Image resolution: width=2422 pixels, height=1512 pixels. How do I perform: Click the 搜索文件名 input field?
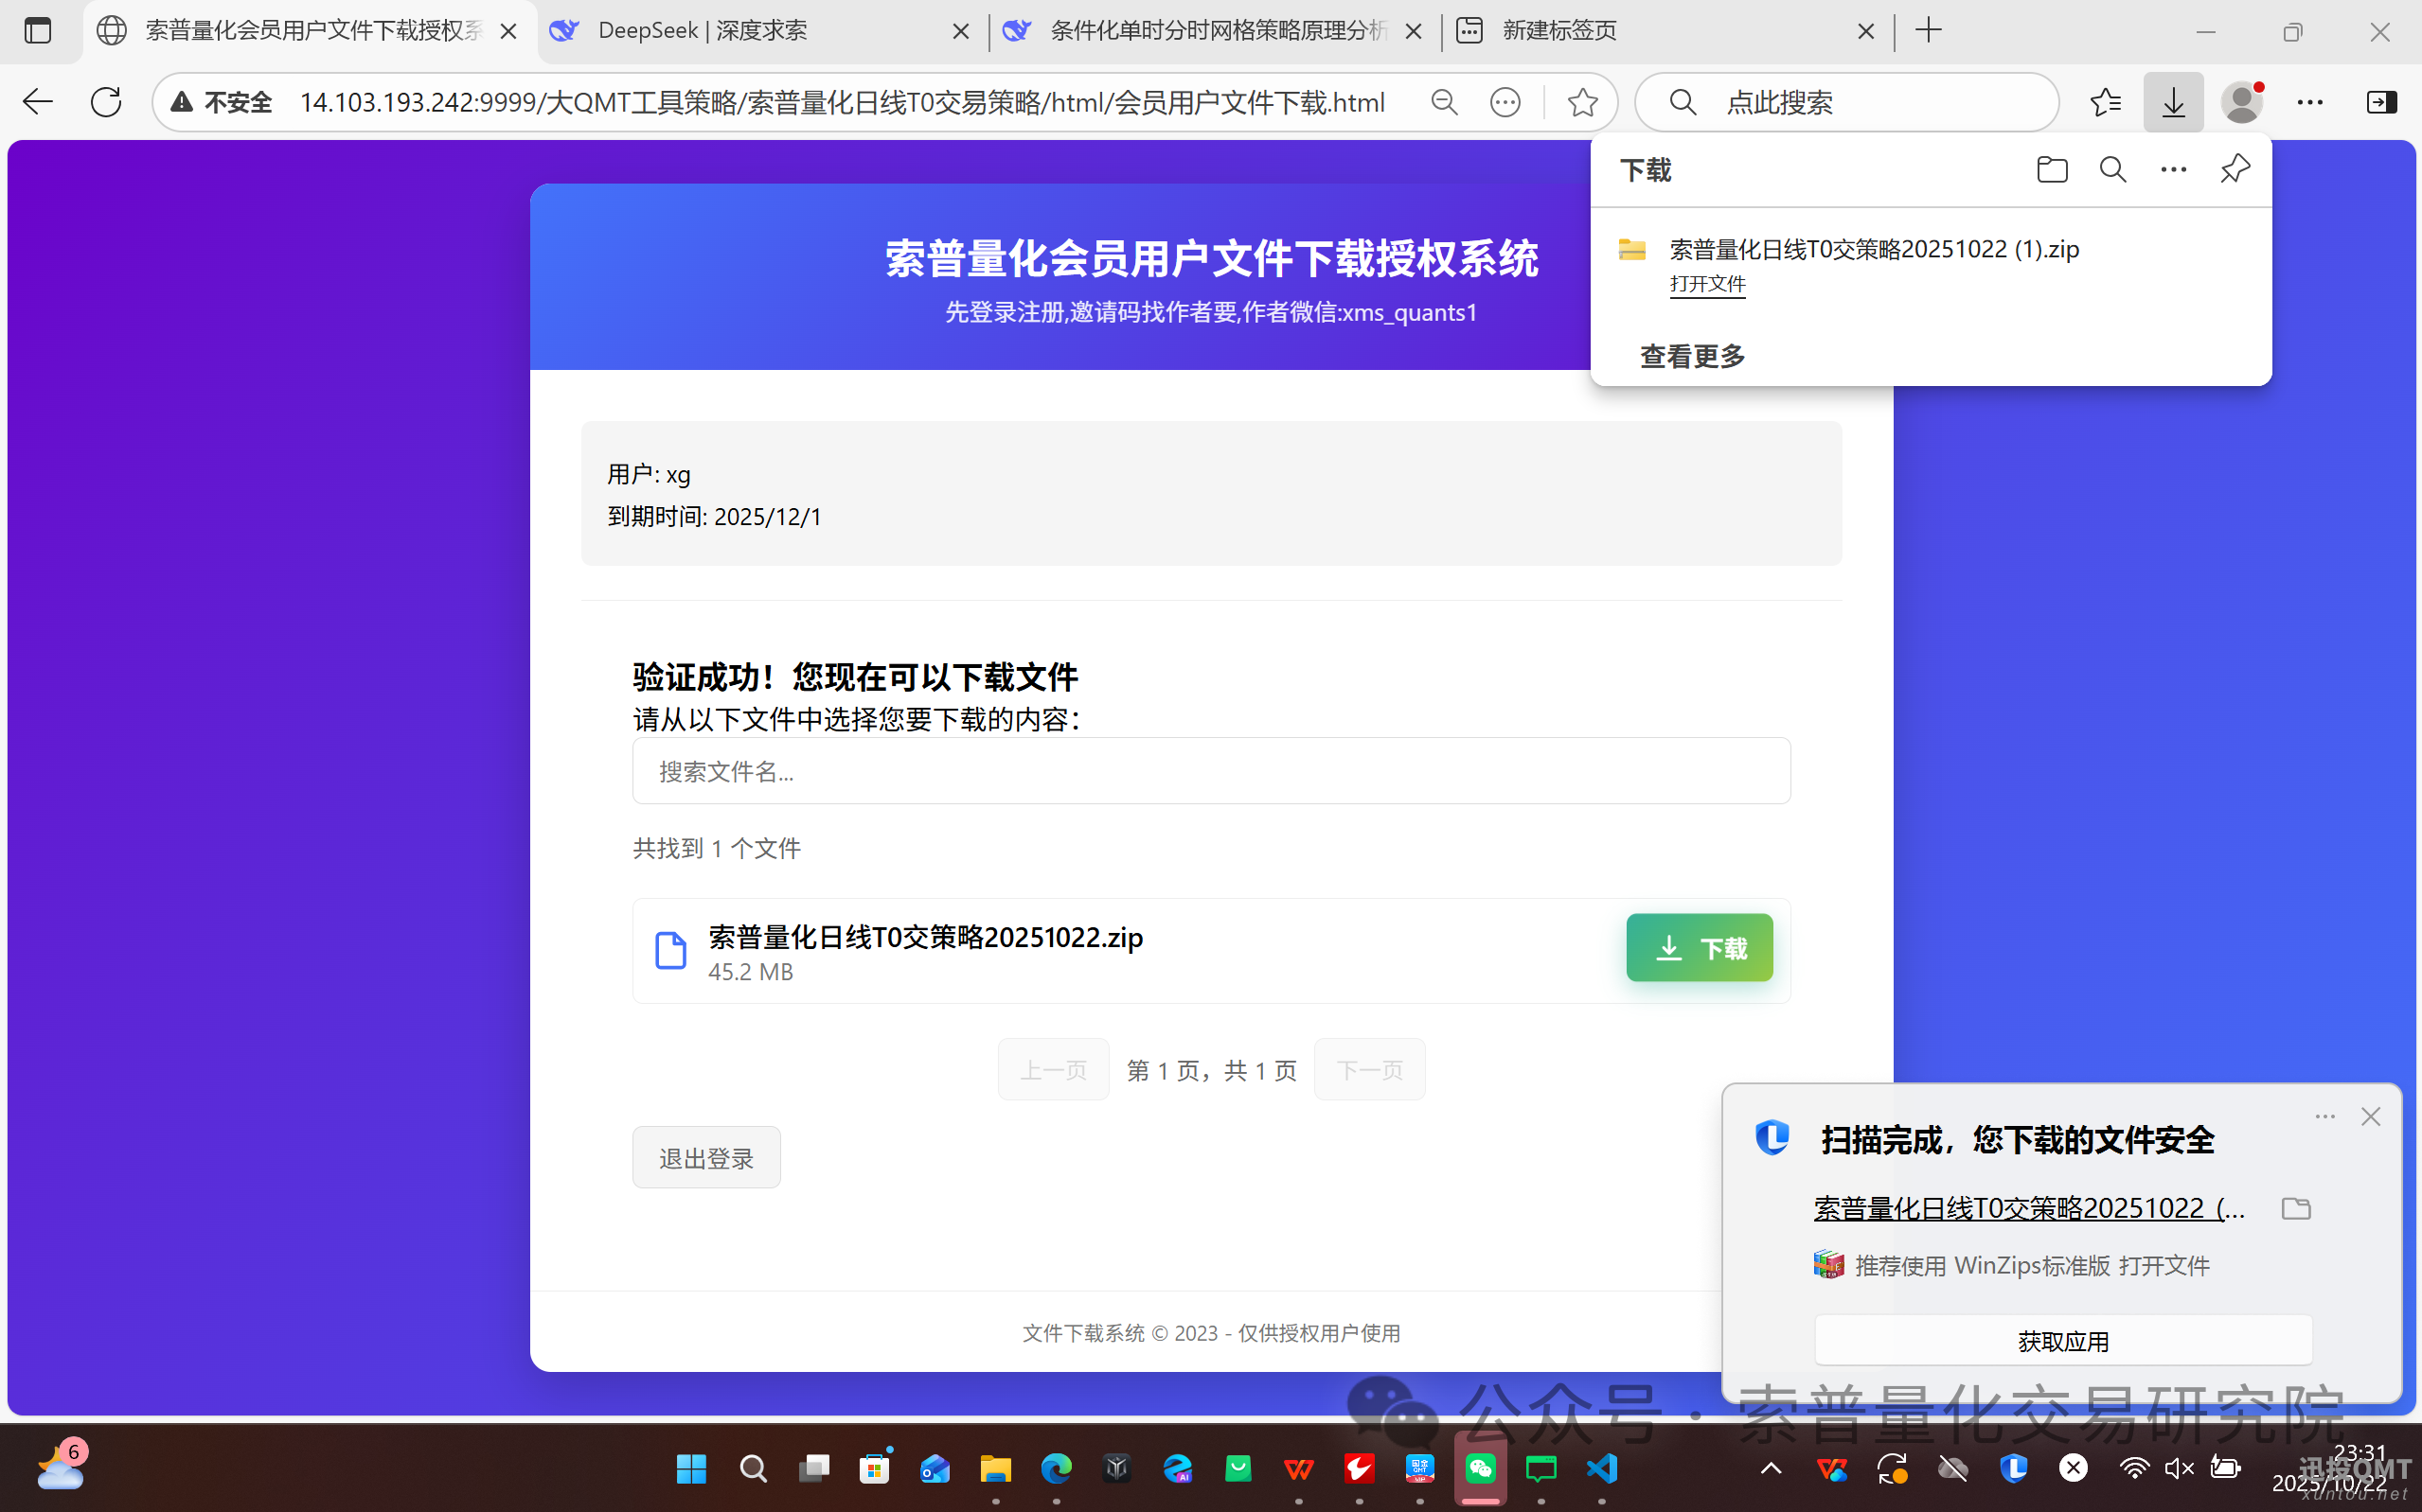click(x=1210, y=771)
